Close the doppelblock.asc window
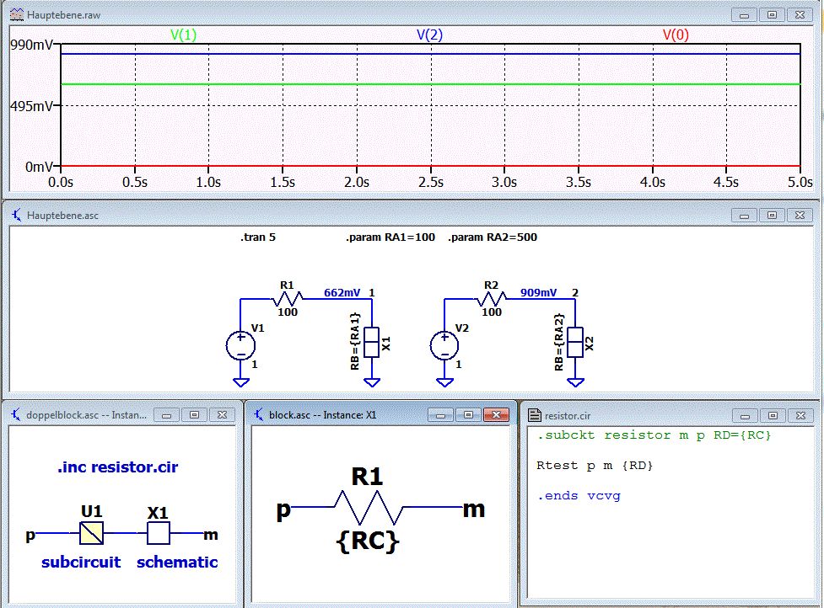Screen dimensions: 824x608 pos(222,415)
